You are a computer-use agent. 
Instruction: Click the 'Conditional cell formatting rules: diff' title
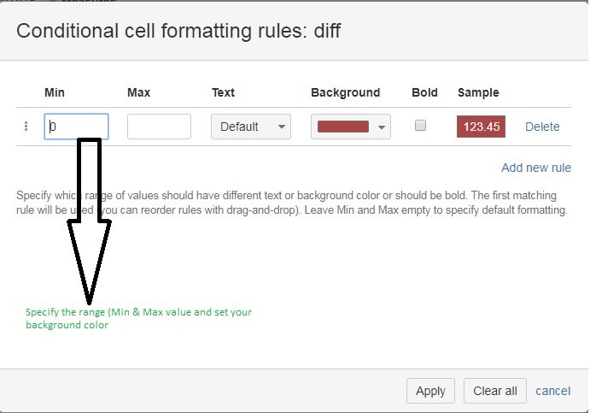tap(179, 32)
